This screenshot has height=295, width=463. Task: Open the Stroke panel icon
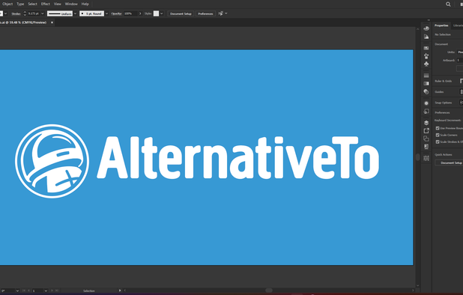[426, 76]
